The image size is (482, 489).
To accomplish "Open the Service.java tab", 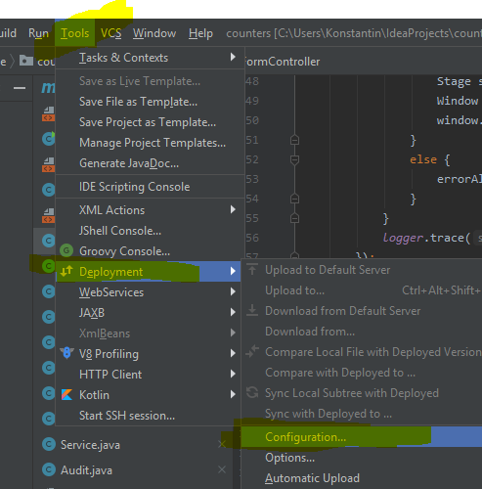I will click(x=90, y=445).
